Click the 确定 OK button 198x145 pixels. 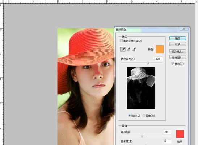pos(177,38)
